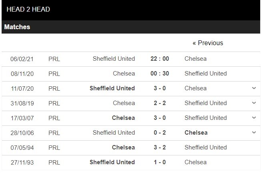This screenshot has height=173, width=261.
Task: Click the 0 - 2 score result
Action: (x=160, y=133)
